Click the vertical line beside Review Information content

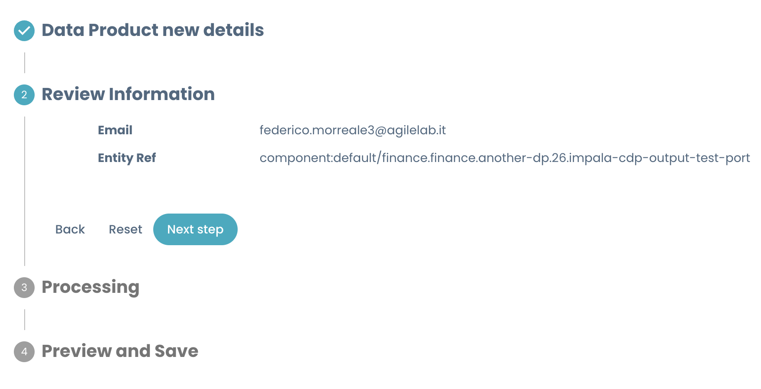(x=25, y=191)
